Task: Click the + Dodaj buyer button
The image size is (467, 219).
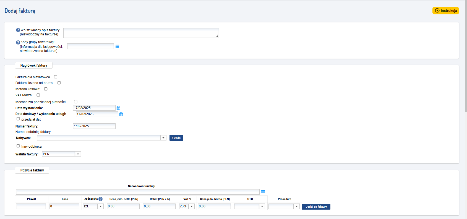Action: (176, 138)
